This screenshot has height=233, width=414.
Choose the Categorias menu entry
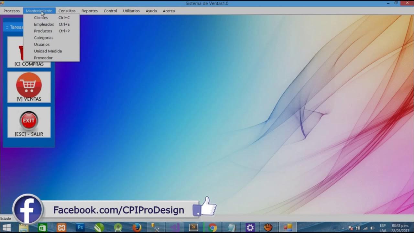[51, 38]
